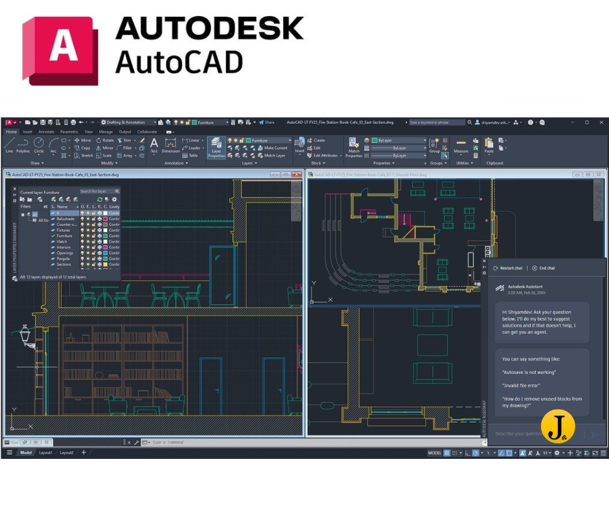Toggle lock for Hatch layer

click(93, 241)
